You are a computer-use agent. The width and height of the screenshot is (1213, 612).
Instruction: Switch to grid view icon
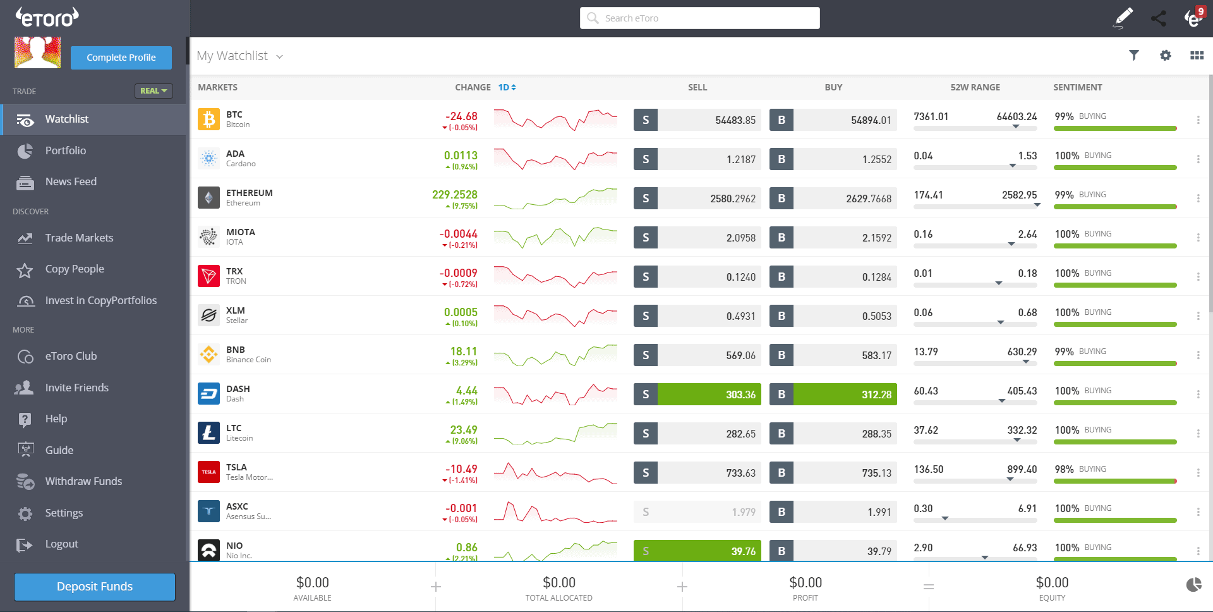click(1197, 56)
